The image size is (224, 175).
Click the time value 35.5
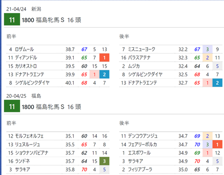(x=70, y=145)
